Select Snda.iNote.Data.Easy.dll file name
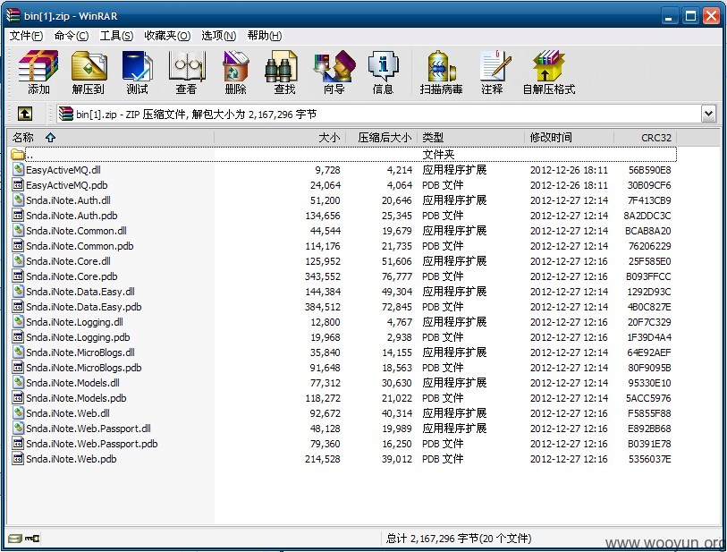The height and width of the screenshot is (552, 727). [80, 292]
